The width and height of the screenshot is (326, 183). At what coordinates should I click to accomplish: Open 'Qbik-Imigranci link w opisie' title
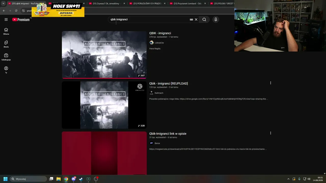(168, 134)
